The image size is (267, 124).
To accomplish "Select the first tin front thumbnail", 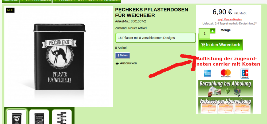I will [x=17, y=117].
